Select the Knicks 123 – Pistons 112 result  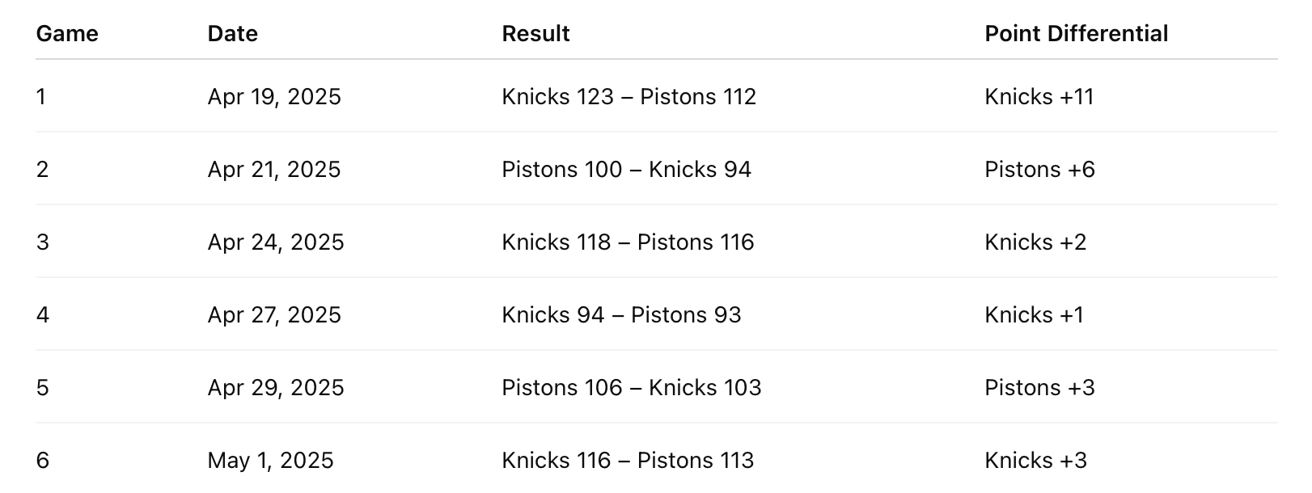click(628, 97)
